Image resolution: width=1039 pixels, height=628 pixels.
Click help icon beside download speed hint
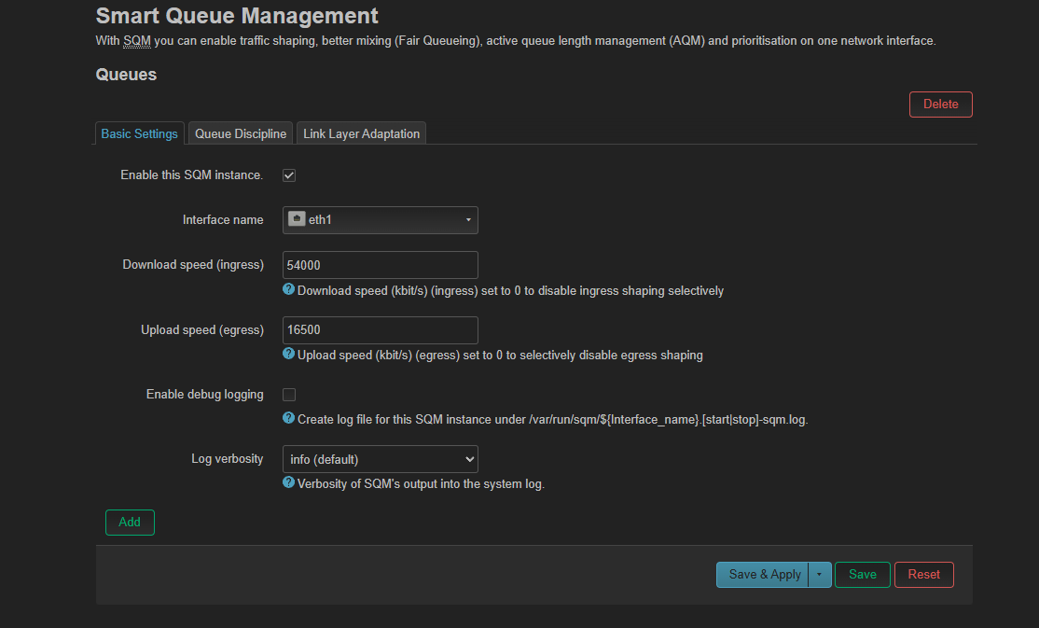click(289, 289)
